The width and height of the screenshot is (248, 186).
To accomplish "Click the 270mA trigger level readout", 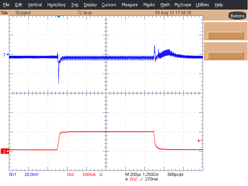I will (152, 179).
